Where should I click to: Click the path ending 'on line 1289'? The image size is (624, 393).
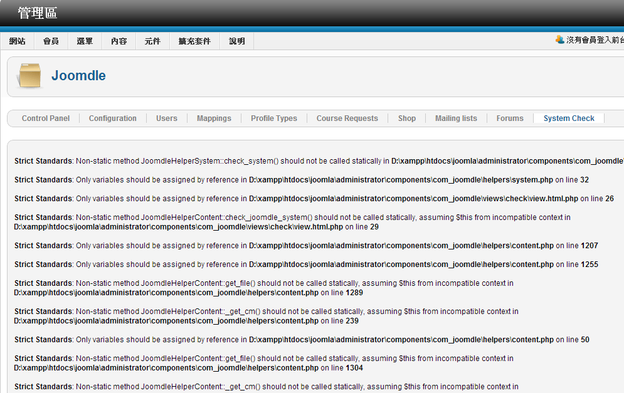pyautogui.click(x=188, y=293)
